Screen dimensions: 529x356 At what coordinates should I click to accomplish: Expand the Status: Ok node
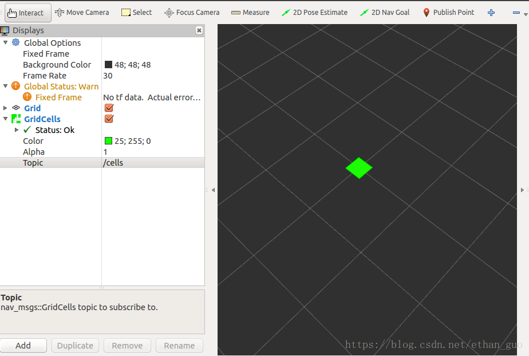click(x=16, y=130)
